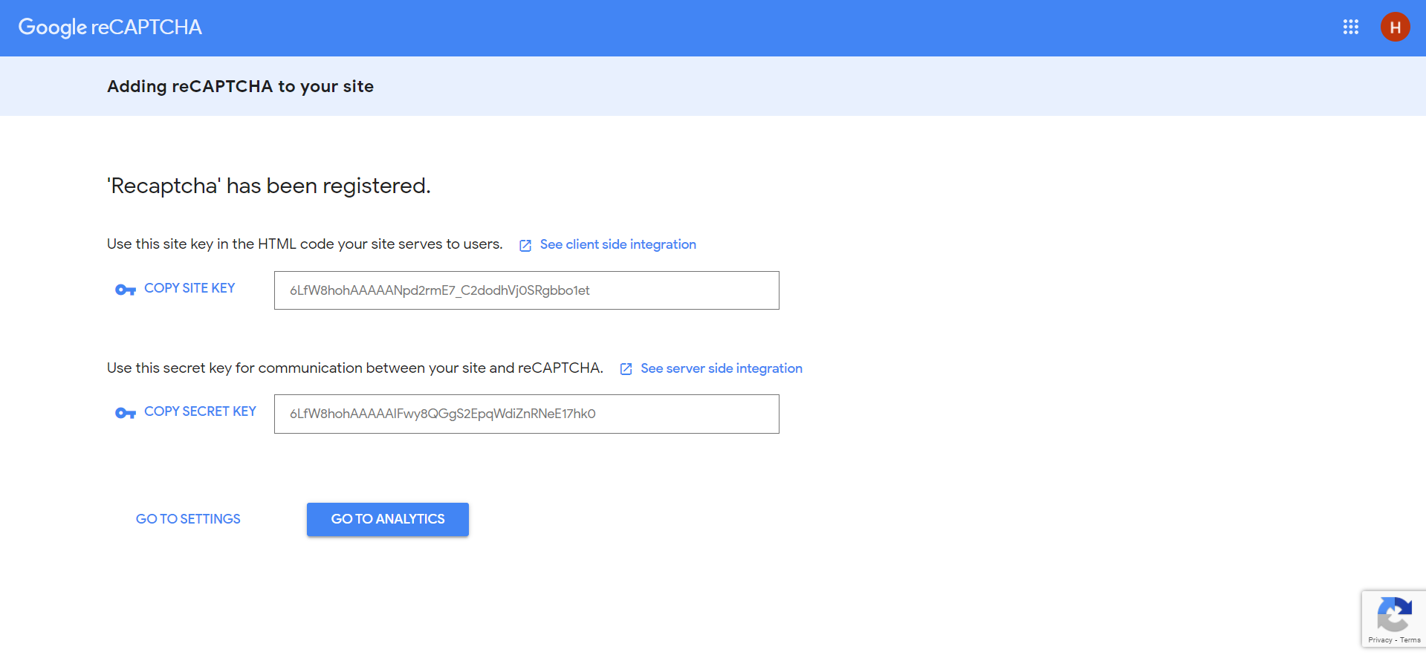Click the key icon beside Copy Secret Key

pyautogui.click(x=125, y=413)
